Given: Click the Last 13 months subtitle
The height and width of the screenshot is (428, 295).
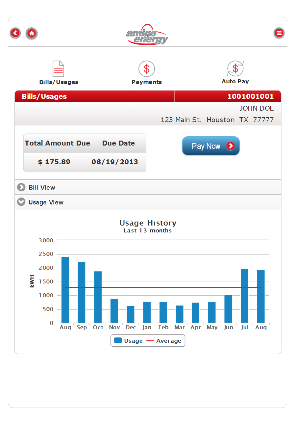Looking at the screenshot, I should click(x=148, y=231).
